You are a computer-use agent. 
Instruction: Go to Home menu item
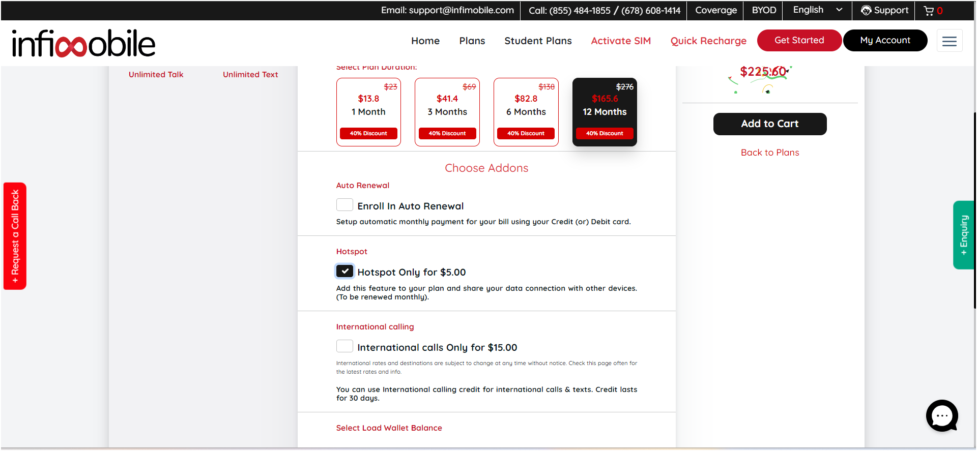[425, 41]
